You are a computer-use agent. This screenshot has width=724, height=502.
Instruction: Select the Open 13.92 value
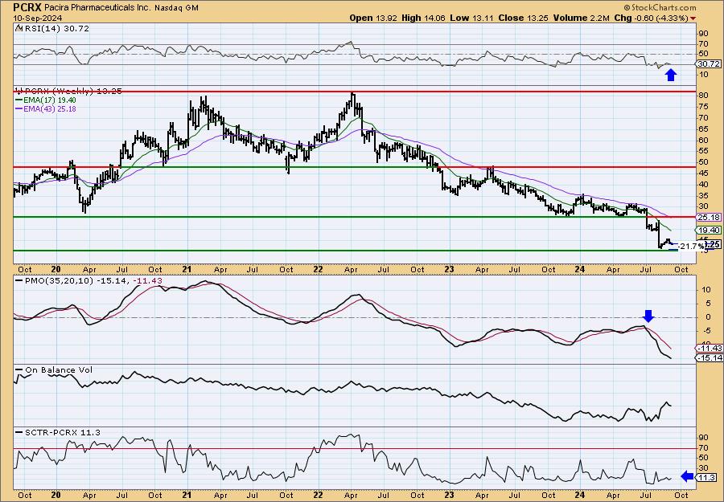pos(374,18)
